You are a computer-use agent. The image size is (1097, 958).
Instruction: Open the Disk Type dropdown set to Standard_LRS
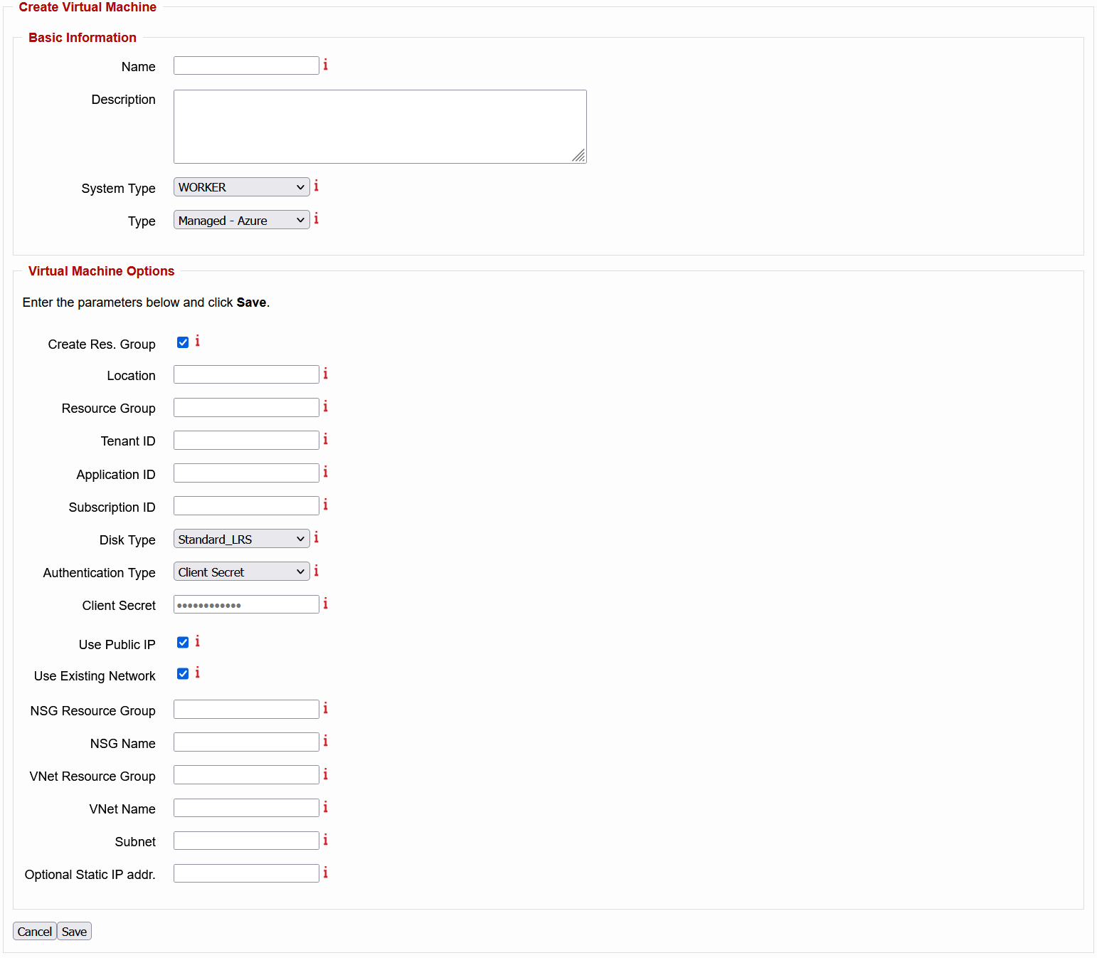[x=241, y=539]
